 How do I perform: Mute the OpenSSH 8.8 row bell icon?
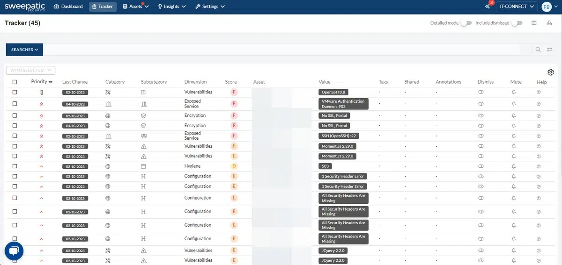tap(514, 92)
